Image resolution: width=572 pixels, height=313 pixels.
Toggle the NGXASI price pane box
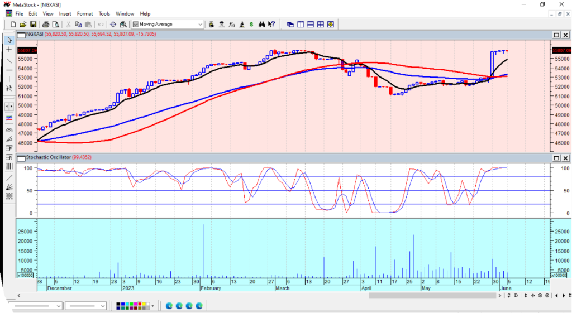[21, 35]
